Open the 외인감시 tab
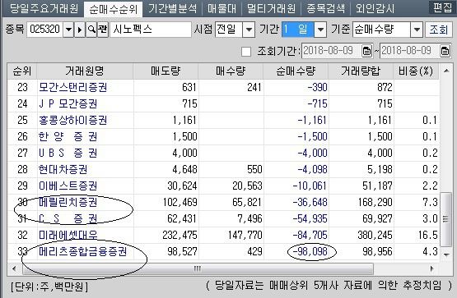This screenshot has height=298, width=457. (375, 8)
